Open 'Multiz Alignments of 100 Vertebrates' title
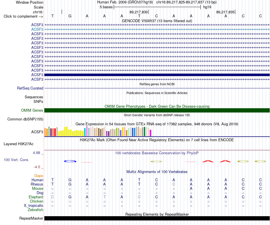This screenshot has width=270, height=225. pyautogui.click(x=157, y=172)
